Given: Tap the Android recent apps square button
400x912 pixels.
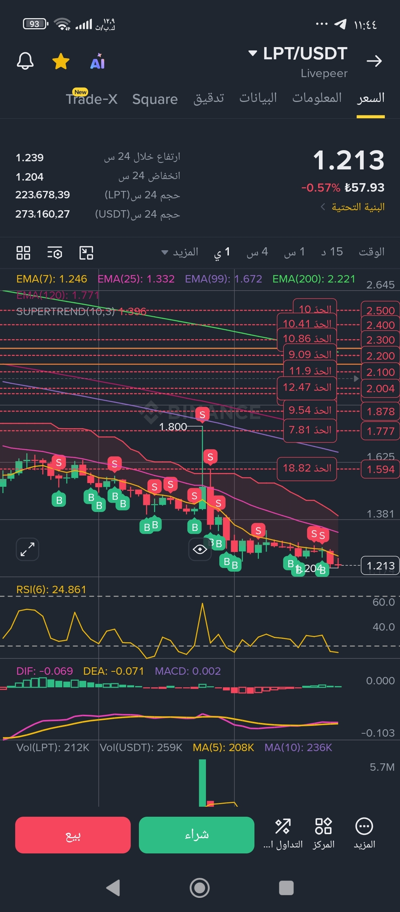Looking at the screenshot, I should [286, 888].
